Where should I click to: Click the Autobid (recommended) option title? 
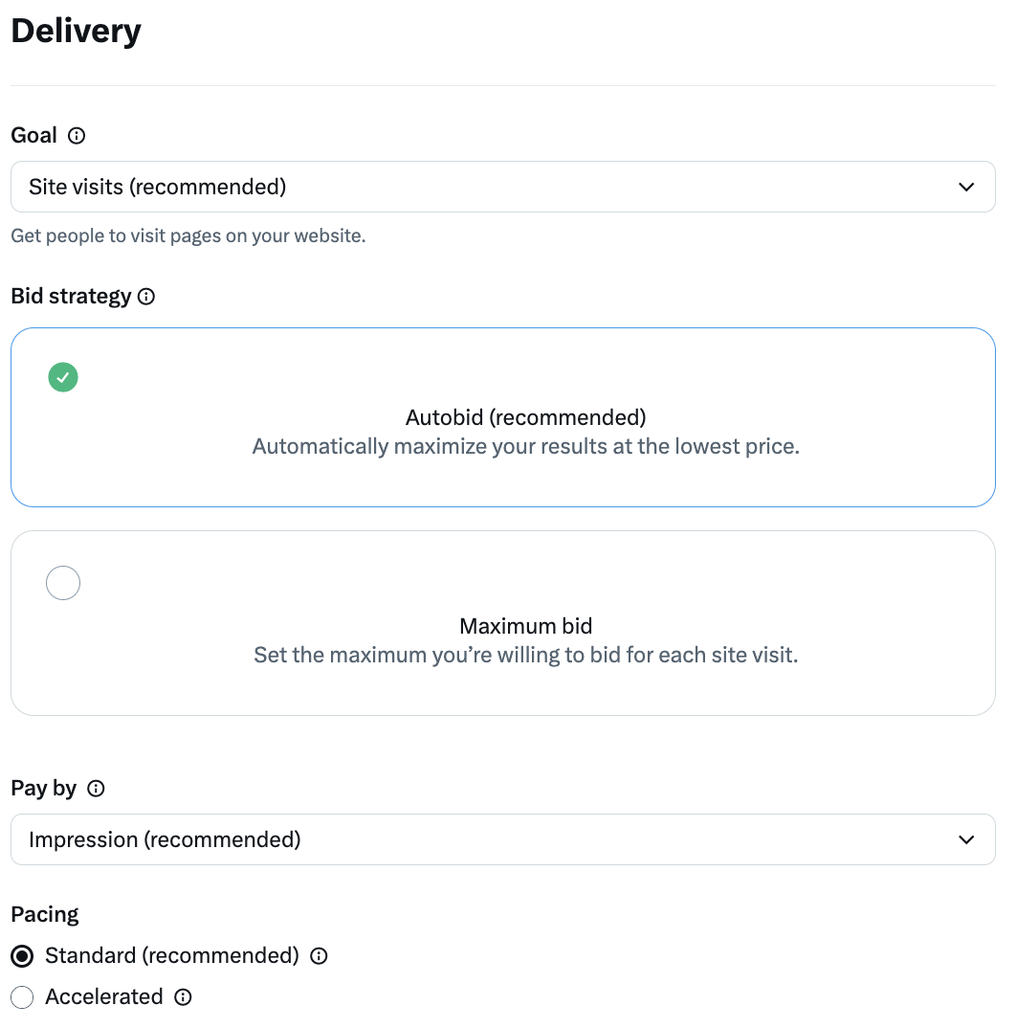pos(525,417)
